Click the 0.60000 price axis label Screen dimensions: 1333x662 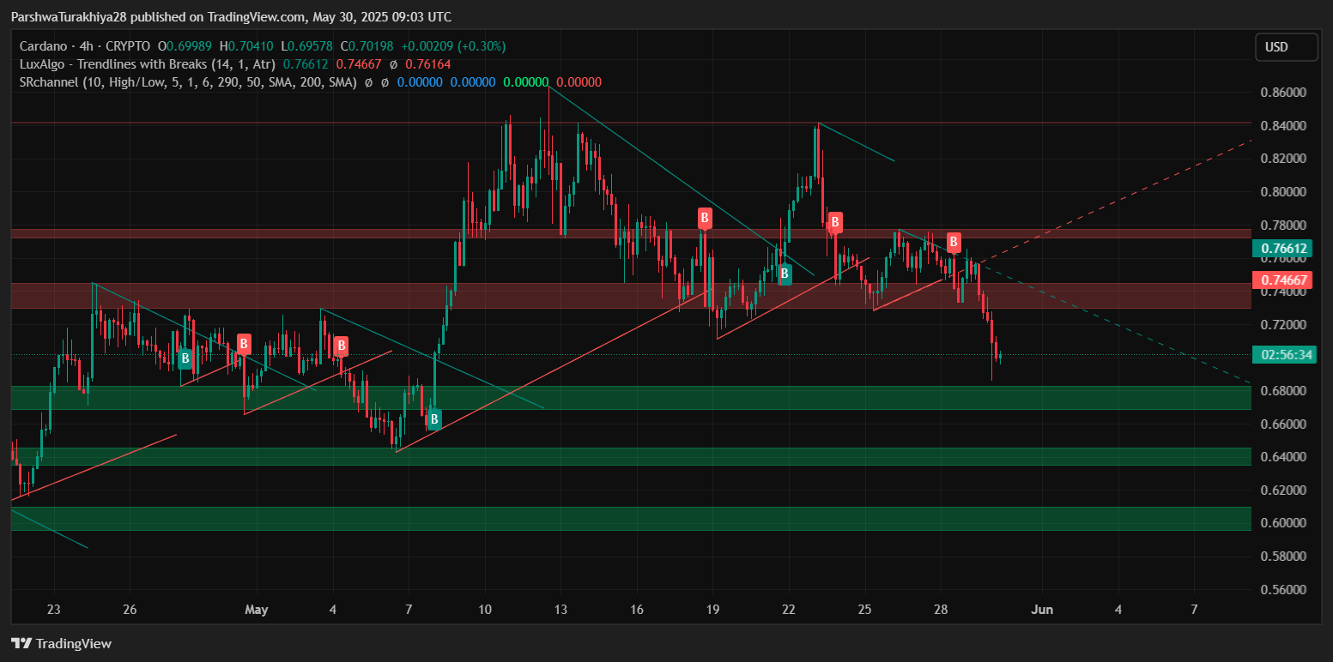[x=1283, y=523]
